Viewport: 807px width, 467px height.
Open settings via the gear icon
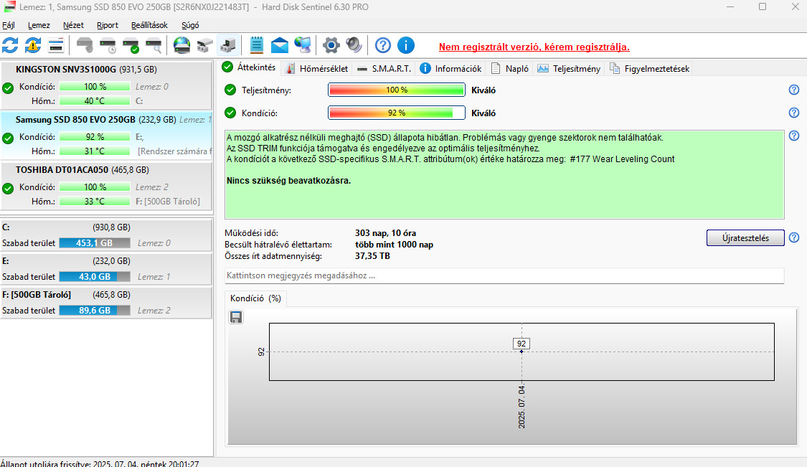tap(331, 45)
